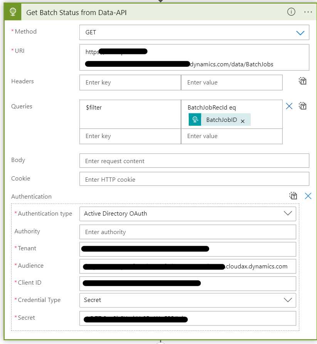Switch Queries to text mode icon

[303, 106]
